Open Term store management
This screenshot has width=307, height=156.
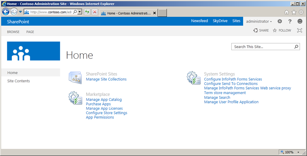click(x=225, y=93)
